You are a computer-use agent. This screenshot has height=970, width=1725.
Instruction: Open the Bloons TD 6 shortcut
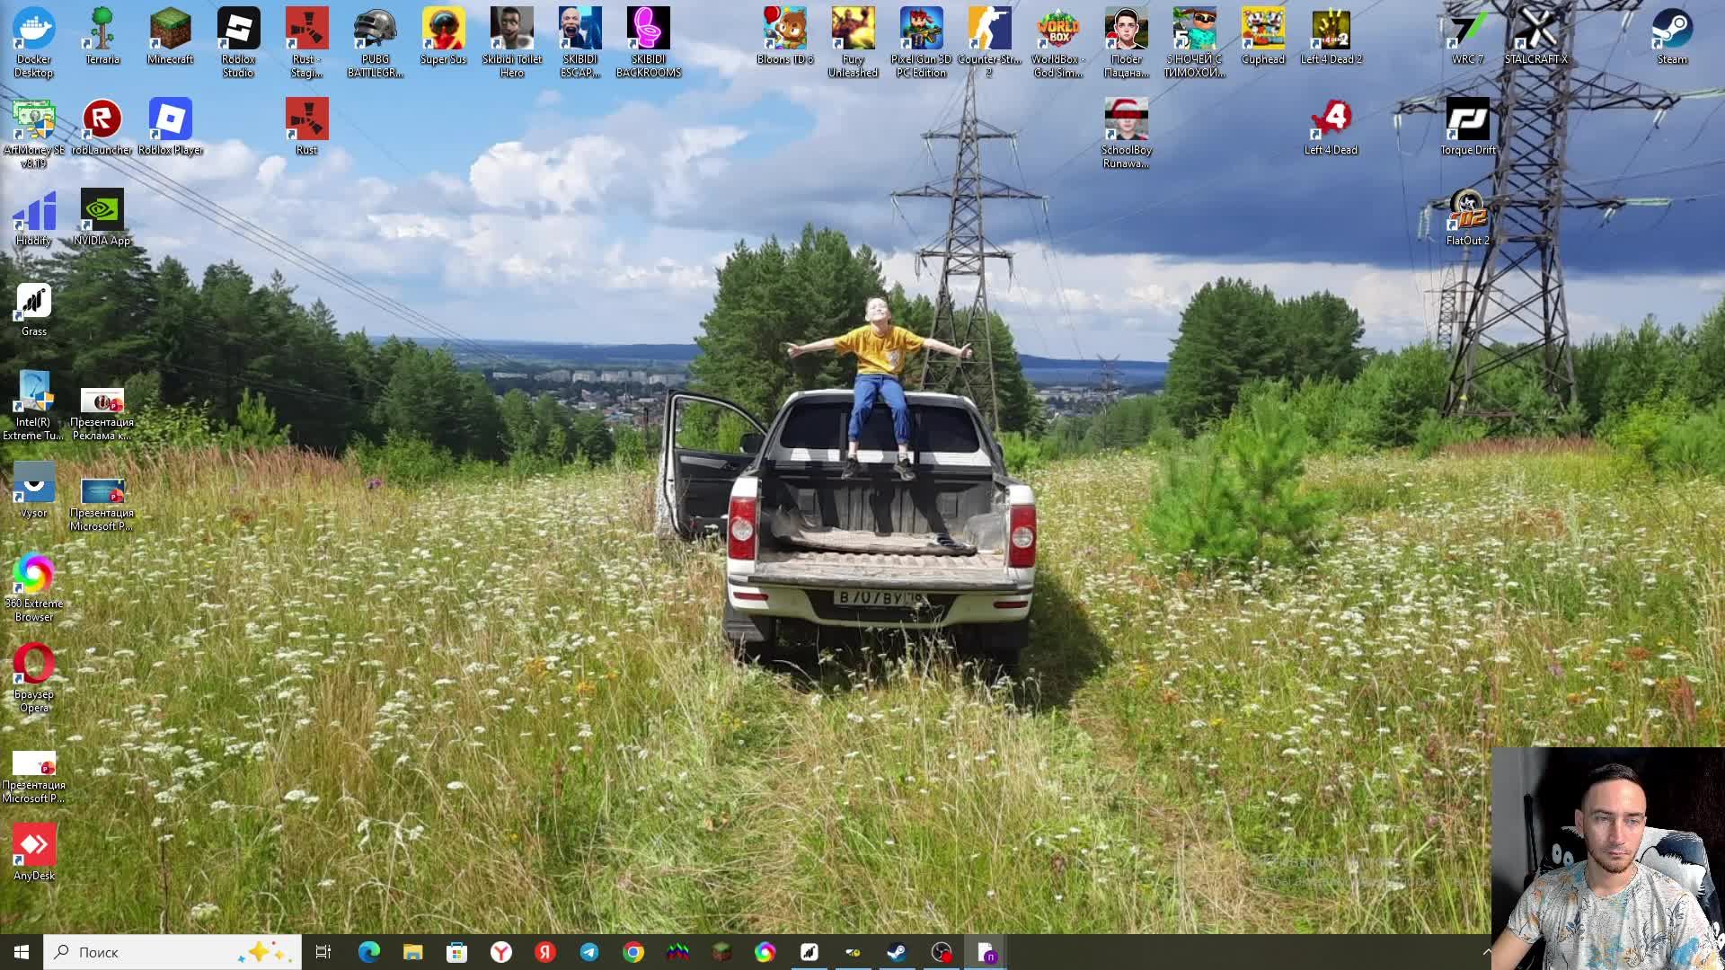coord(784,31)
